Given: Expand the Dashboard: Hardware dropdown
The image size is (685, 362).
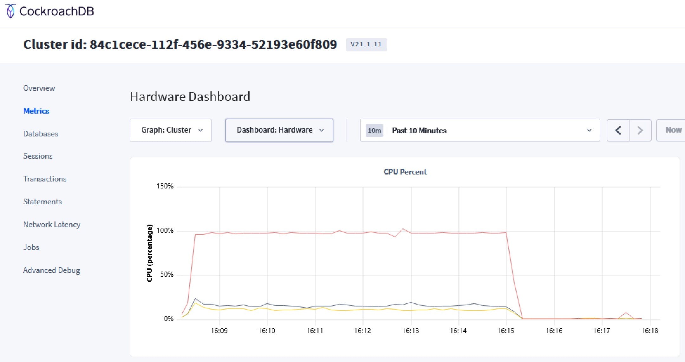Looking at the screenshot, I should (x=279, y=130).
